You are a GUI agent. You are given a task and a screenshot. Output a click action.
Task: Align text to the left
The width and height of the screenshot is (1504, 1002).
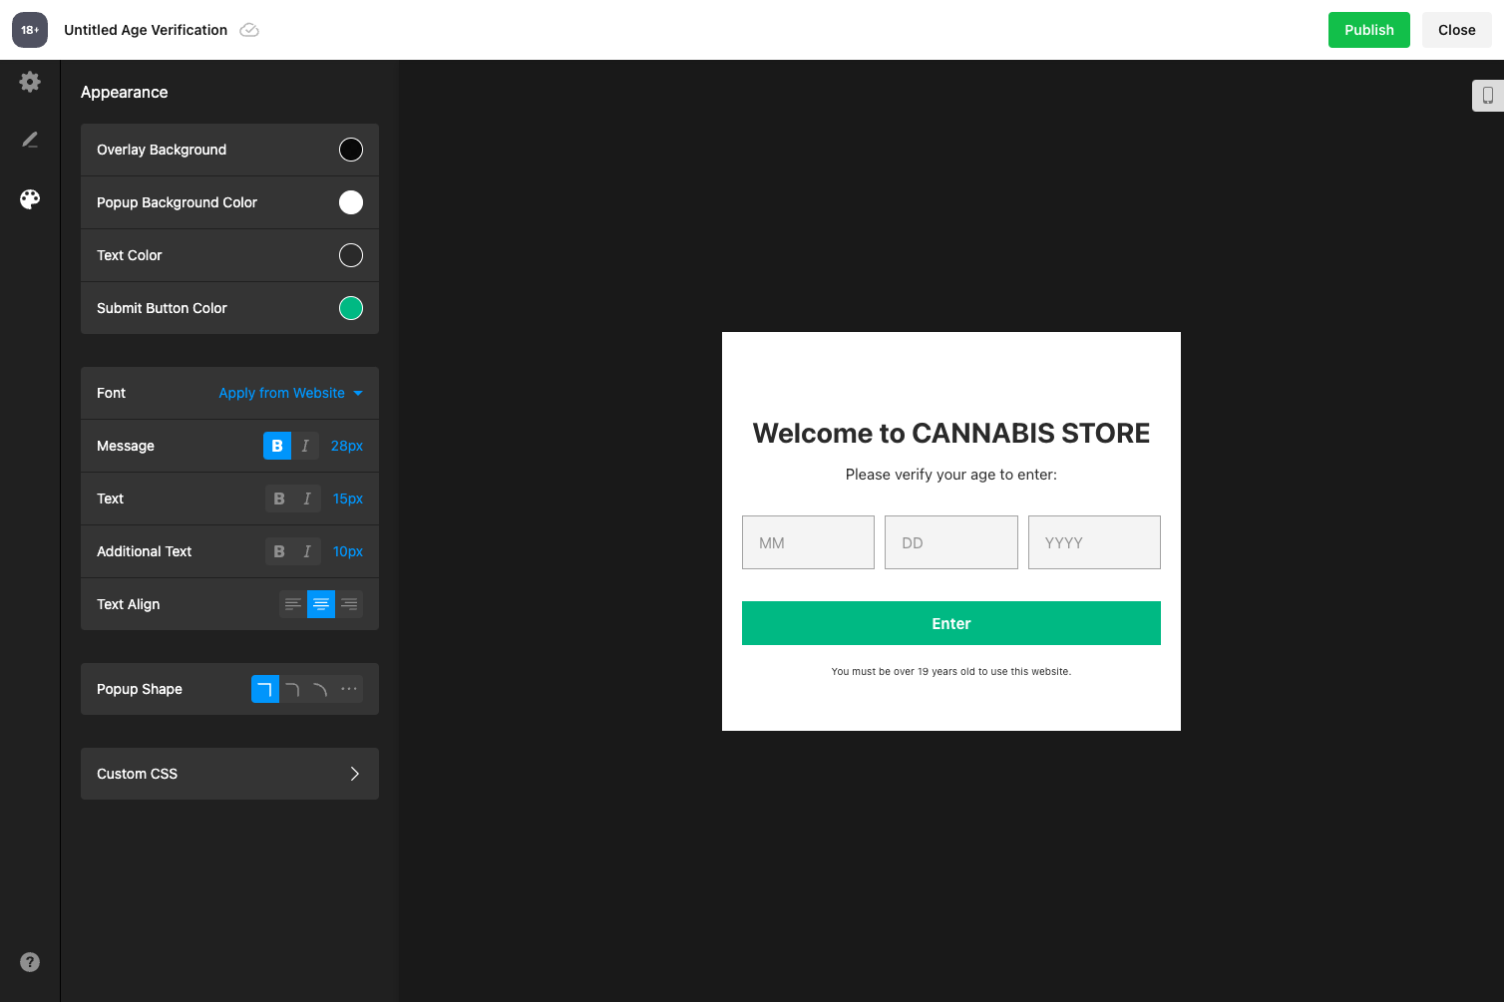click(293, 604)
